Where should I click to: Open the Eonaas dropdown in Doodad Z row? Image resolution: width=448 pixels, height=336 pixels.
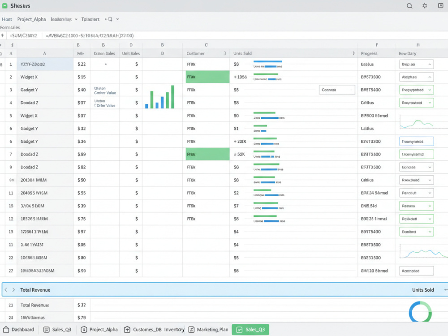(416, 167)
